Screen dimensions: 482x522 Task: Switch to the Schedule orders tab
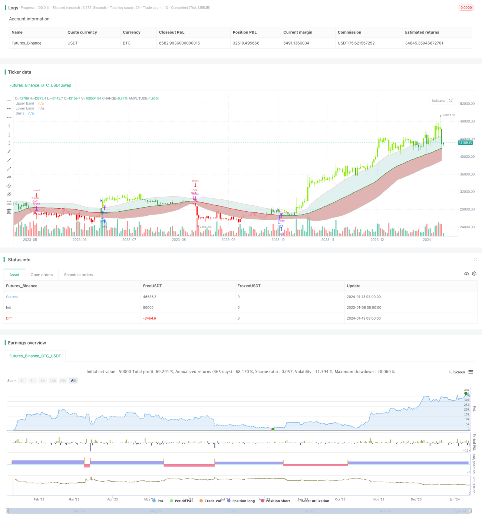79,275
